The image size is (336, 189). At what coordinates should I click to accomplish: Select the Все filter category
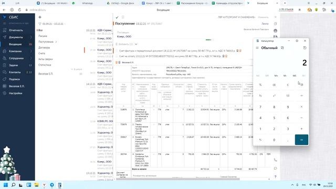tap(40, 30)
